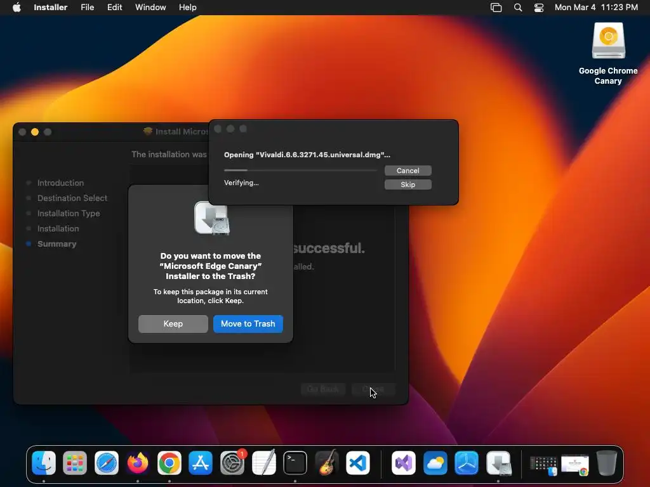Open the blue three-blade app icon in dock
This screenshot has height=487, width=650.
coord(467,462)
